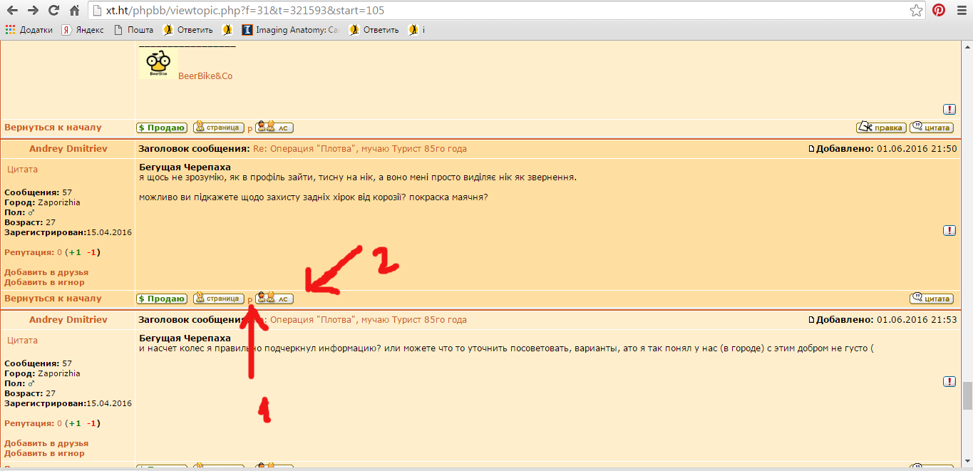Viewport: 973px width, 471px height.
Task: Open the post icon beside Добавлено 21:53
Action: pyautogui.click(x=811, y=320)
